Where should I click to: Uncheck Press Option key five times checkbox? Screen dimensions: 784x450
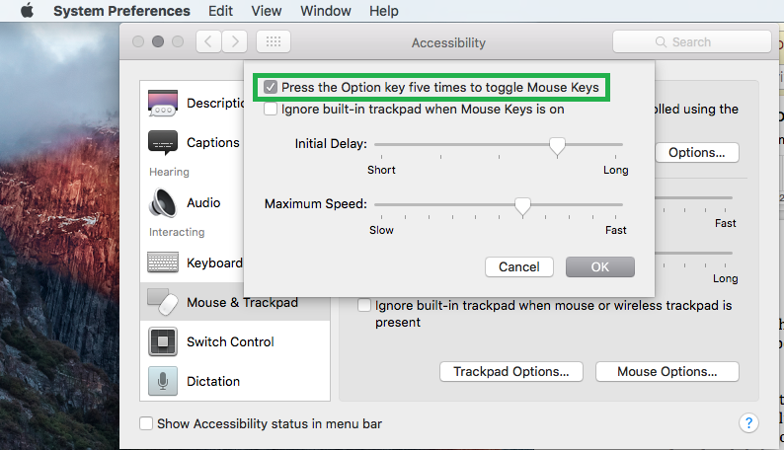271,88
